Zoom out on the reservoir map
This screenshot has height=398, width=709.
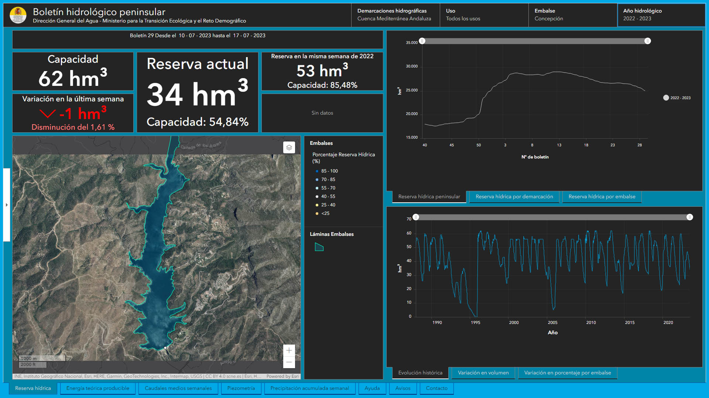[x=289, y=362]
